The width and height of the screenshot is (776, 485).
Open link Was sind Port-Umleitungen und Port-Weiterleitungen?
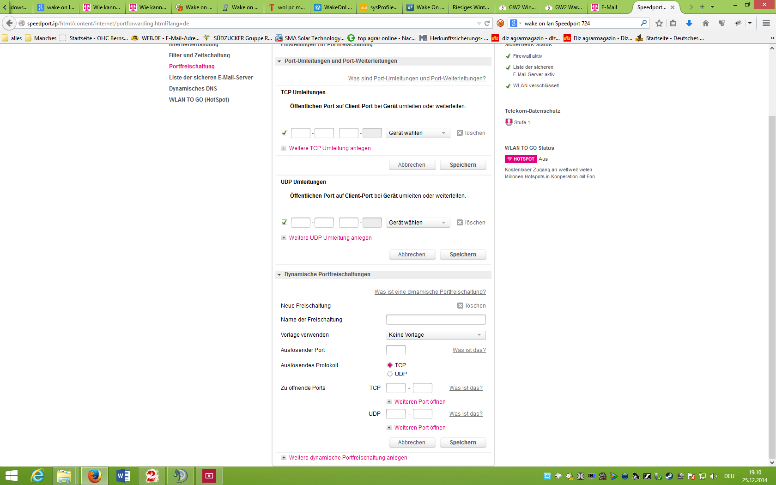click(x=417, y=79)
